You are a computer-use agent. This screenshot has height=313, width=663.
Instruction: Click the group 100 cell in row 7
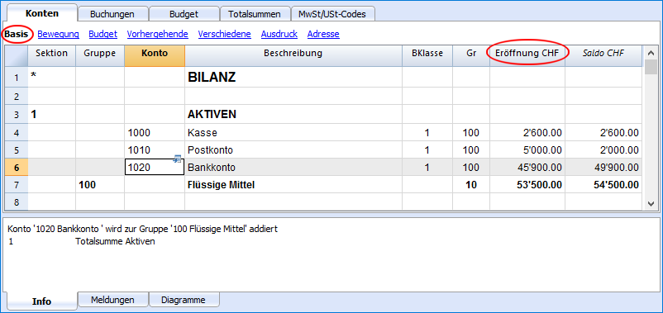[100, 185]
